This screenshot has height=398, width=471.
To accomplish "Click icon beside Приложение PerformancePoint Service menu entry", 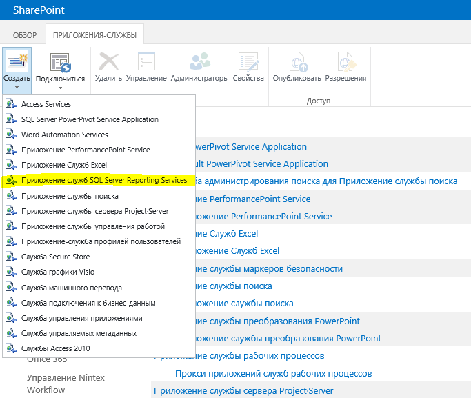I will [x=11, y=149].
